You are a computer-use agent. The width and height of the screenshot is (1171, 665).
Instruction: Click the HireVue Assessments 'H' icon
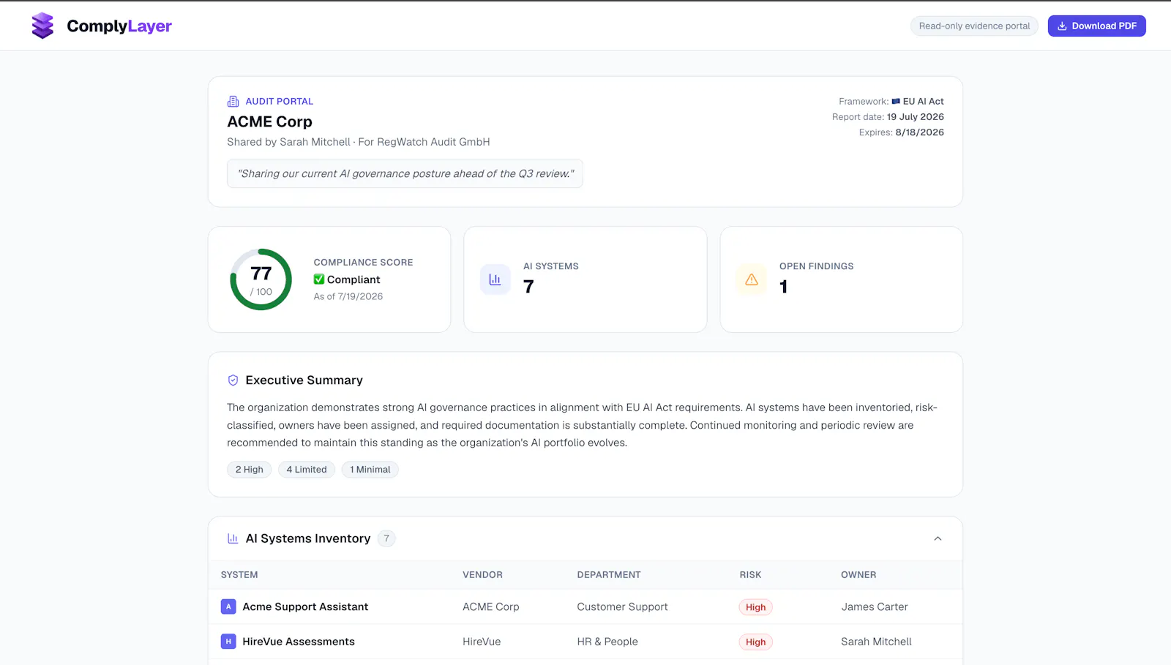228,642
